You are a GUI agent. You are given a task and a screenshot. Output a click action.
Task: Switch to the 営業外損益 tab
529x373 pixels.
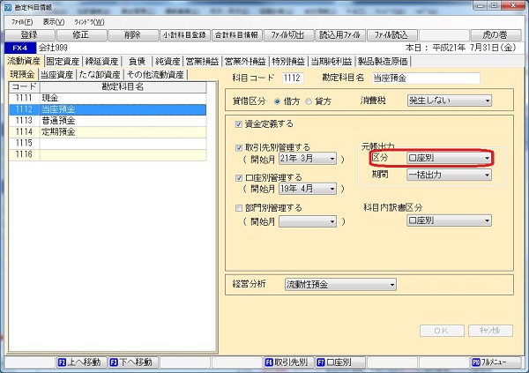tap(245, 62)
